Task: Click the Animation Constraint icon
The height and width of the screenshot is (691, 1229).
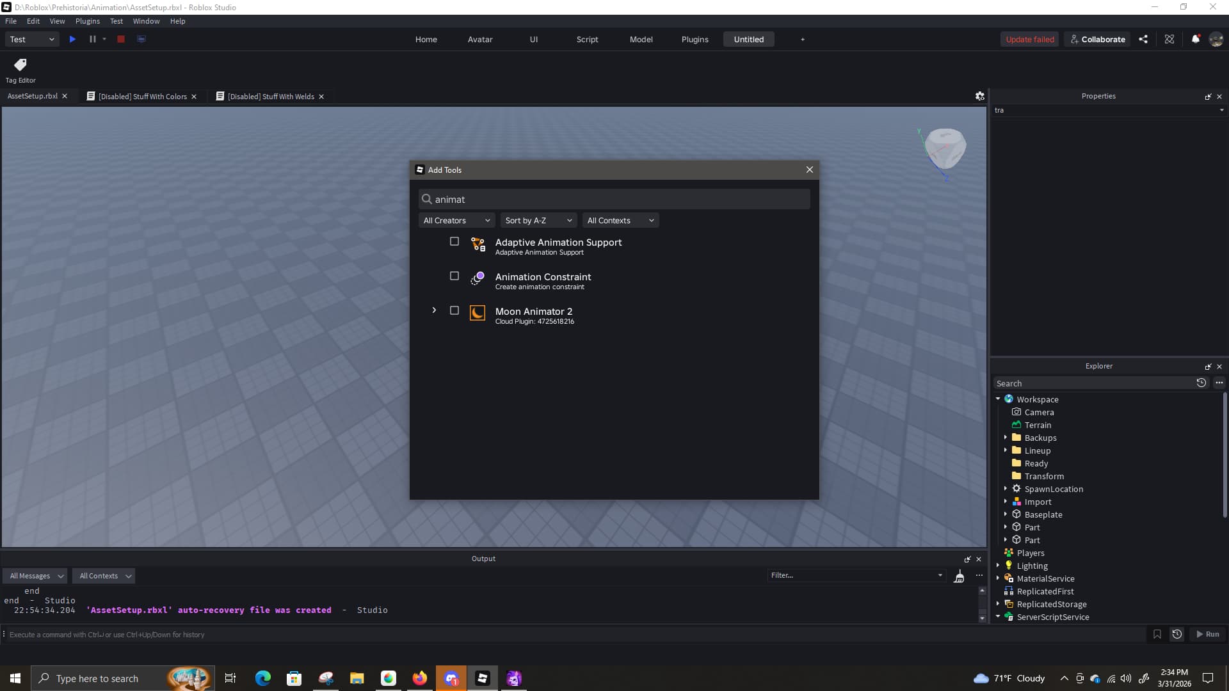Action: (478, 279)
